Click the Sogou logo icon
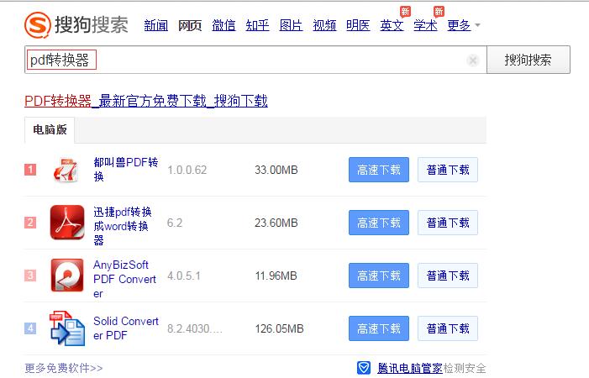Image resolution: width=589 pixels, height=378 pixels. point(38,24)
